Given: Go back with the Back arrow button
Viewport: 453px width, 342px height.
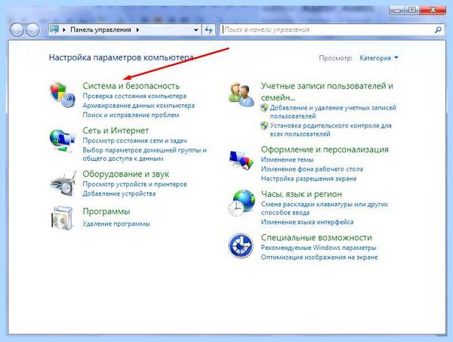Looking at the screenshot, I should click(17, 29).
